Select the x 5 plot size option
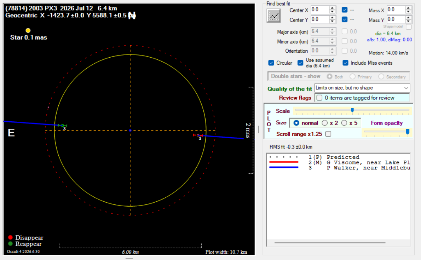This screenshot has height=260, width=421. pos(344,123)
